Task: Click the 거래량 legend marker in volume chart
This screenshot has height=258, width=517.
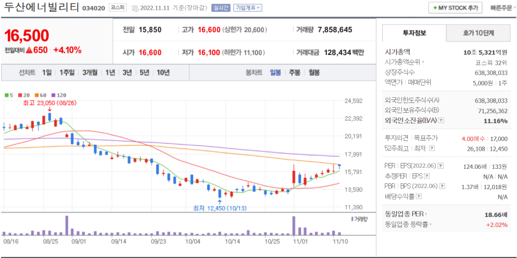Action: pyautogui.click(x=353, y=219)
